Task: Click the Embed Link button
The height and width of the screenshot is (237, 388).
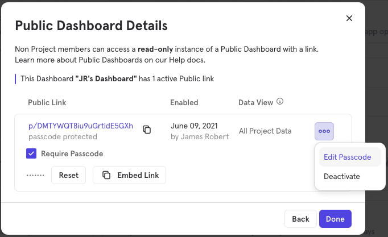Action: [x=130, y=175]
